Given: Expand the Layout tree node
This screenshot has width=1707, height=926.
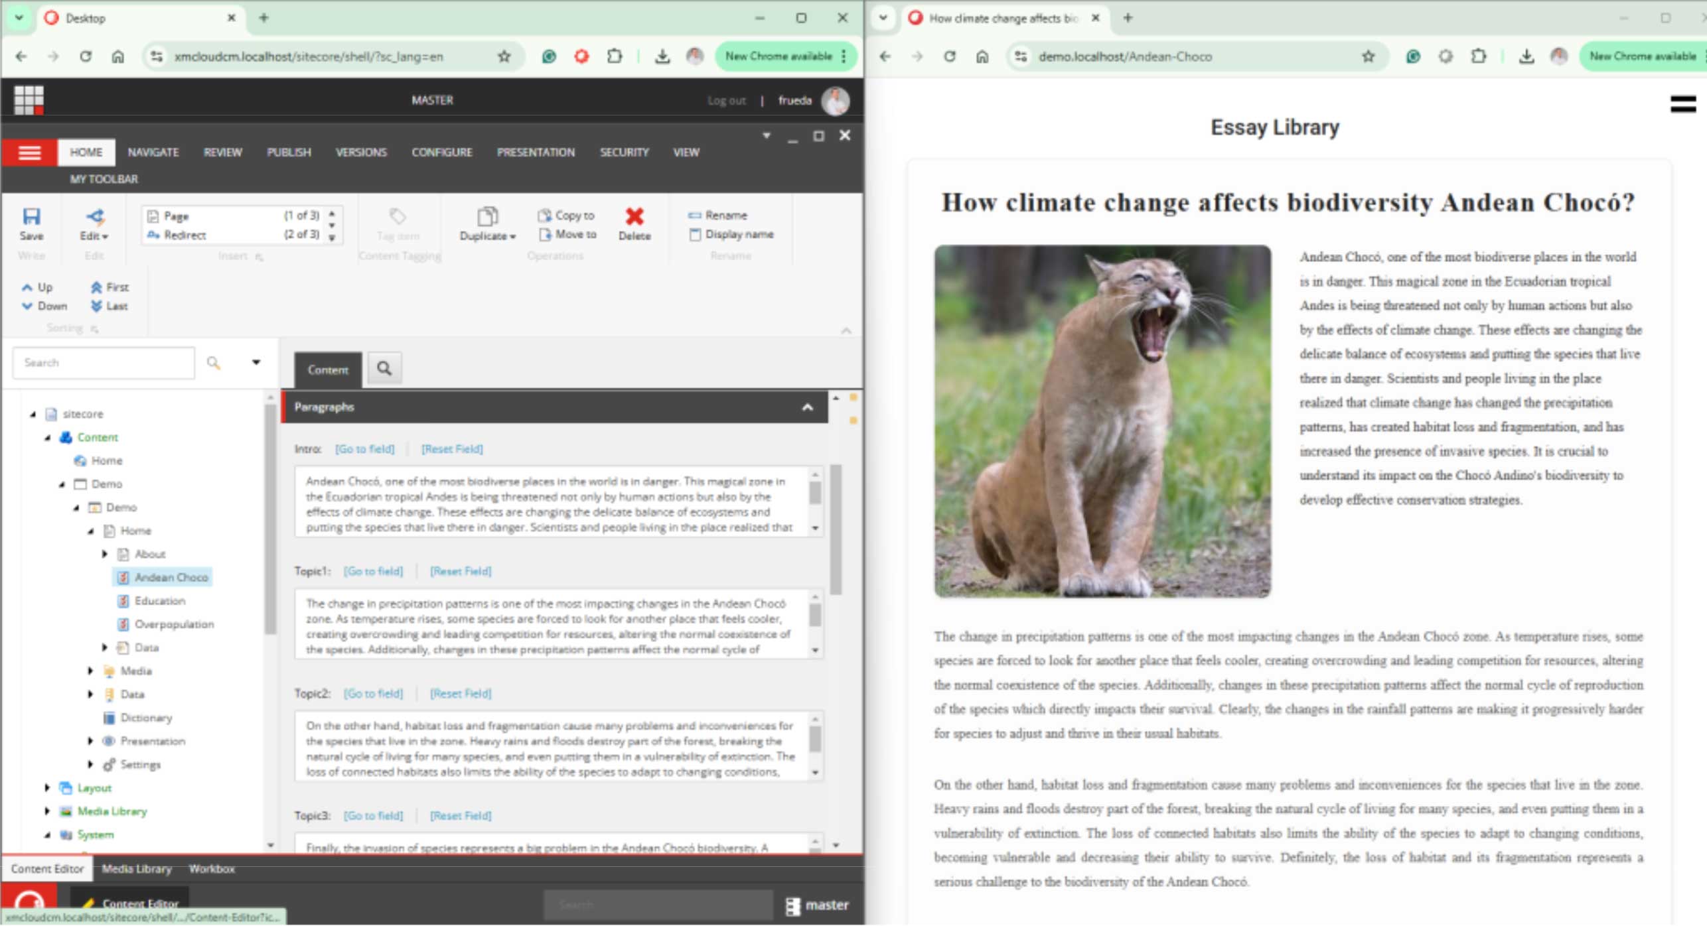Looking at the screenshot, I should click(x=47, y=788).
